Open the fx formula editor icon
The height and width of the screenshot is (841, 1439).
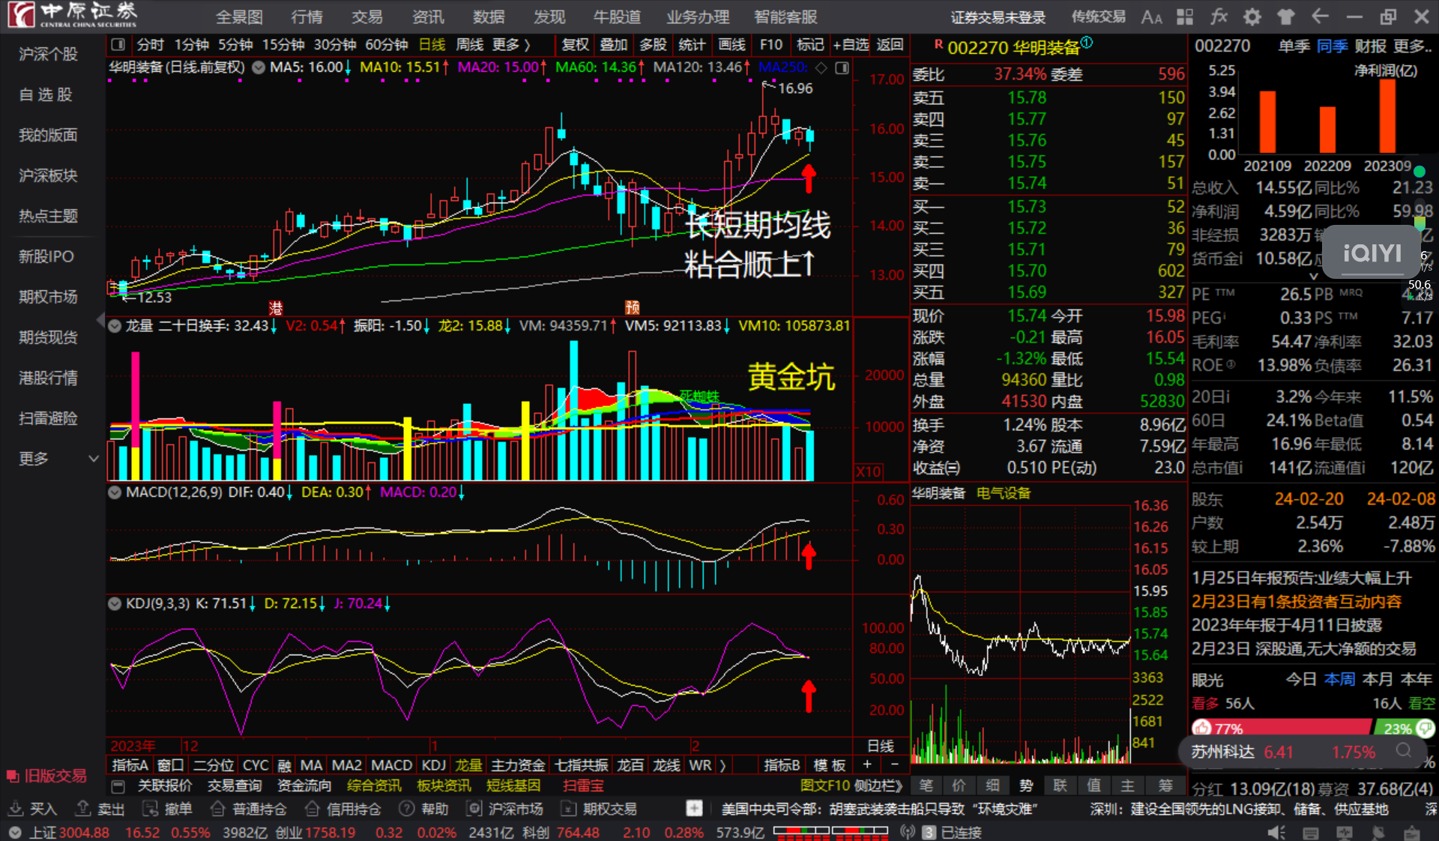coord(1219,17)
